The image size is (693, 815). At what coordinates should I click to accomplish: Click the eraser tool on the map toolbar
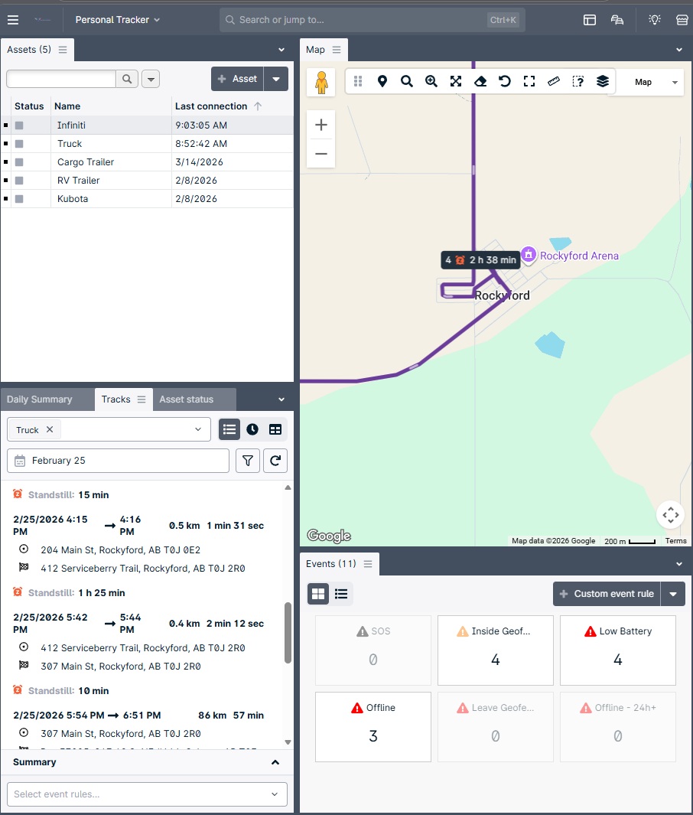coord(480,80)
